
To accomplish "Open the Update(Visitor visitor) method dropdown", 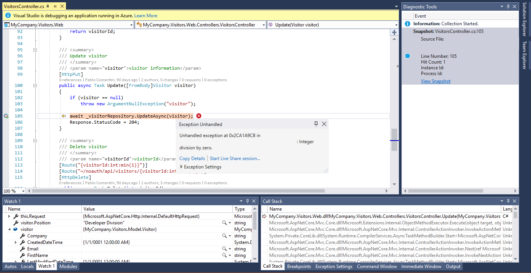I will (396, 24).
